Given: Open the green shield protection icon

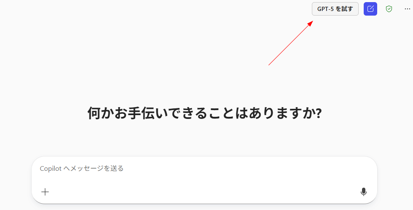Looking at the screenshot, I should point(389,9).
